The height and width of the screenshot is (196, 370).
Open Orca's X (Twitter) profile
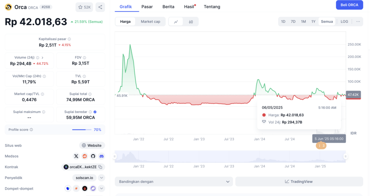[76, 156]
